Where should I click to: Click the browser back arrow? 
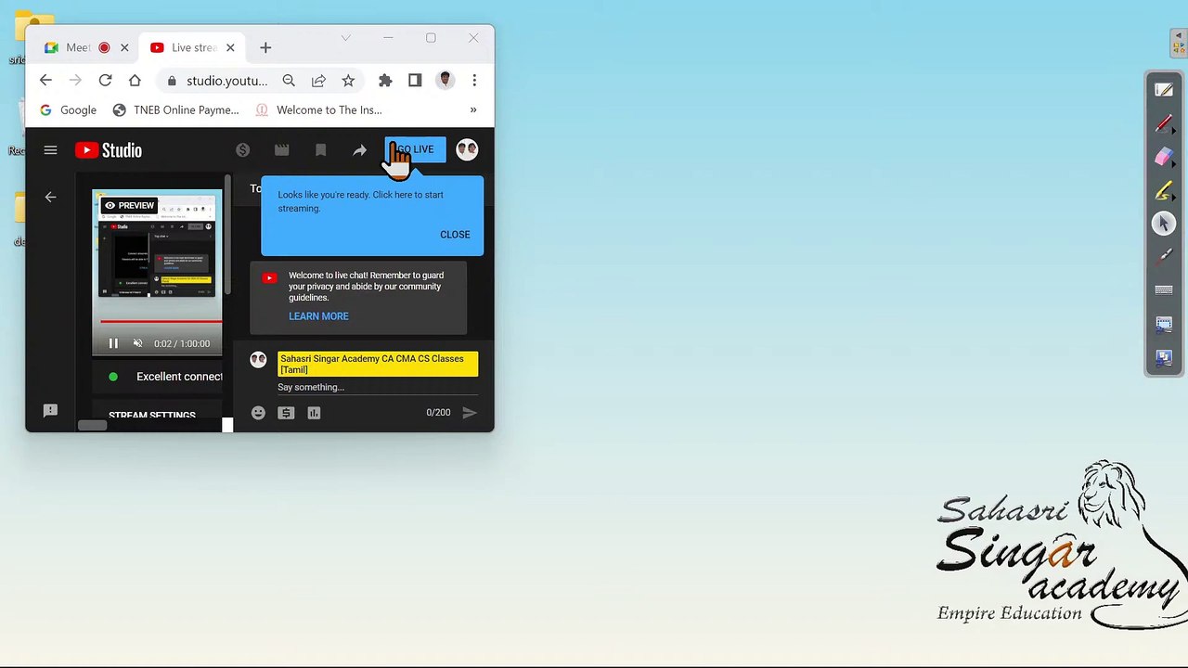(x=45, y=81)
